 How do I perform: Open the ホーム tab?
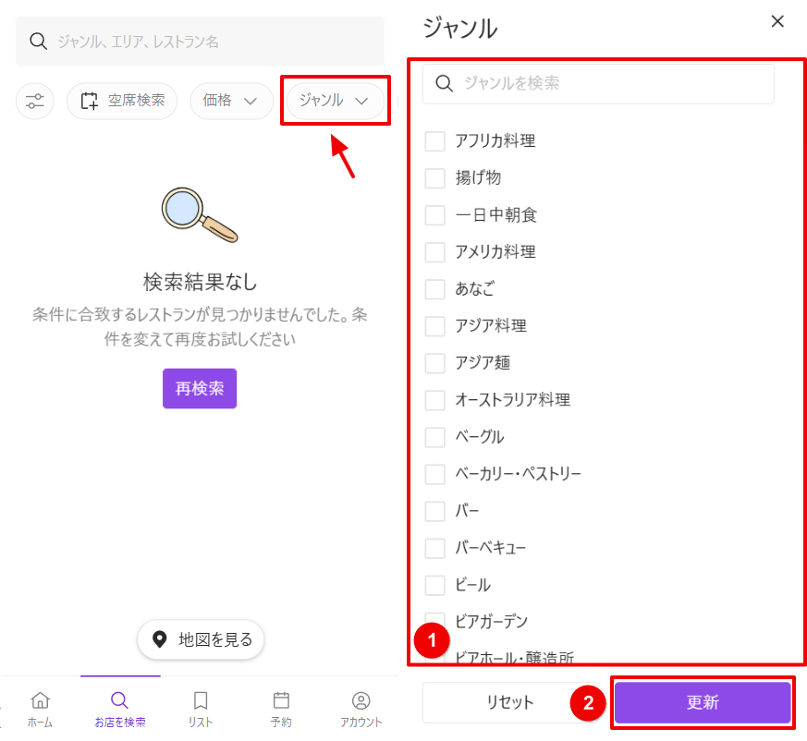pyautogui.click(x=40, y=709)
